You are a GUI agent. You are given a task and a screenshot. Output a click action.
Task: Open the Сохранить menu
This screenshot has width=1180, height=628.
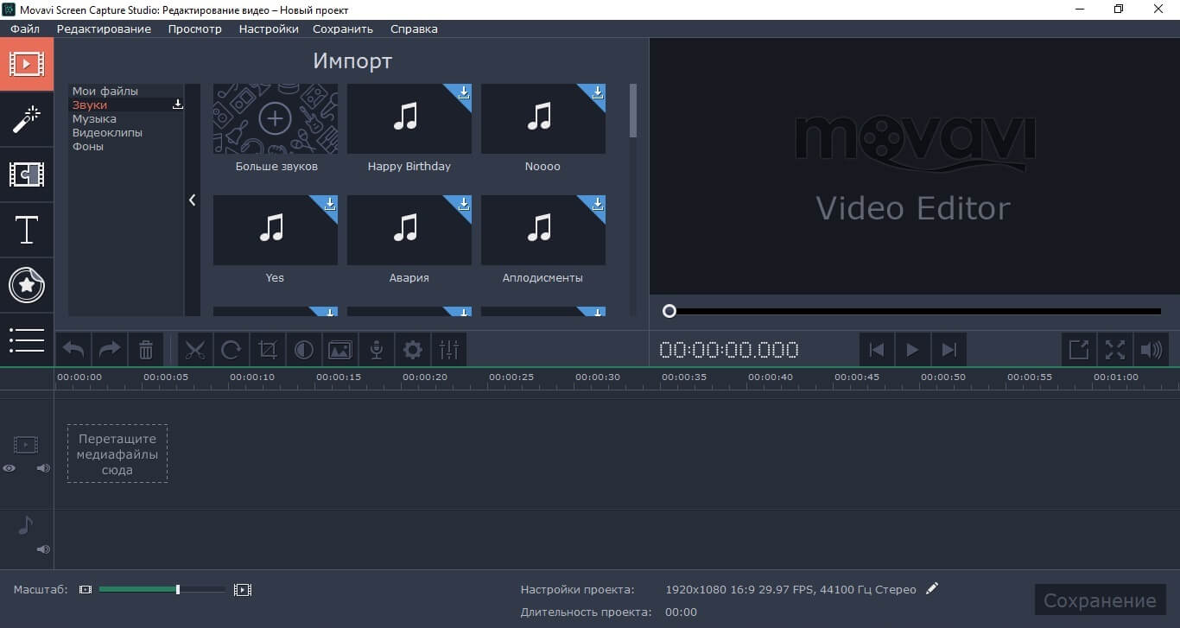click(x=343, y=29)
